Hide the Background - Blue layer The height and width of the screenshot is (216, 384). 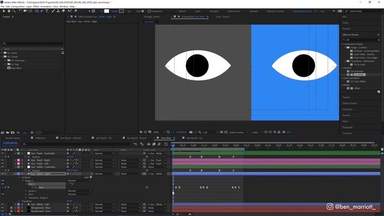2,208
